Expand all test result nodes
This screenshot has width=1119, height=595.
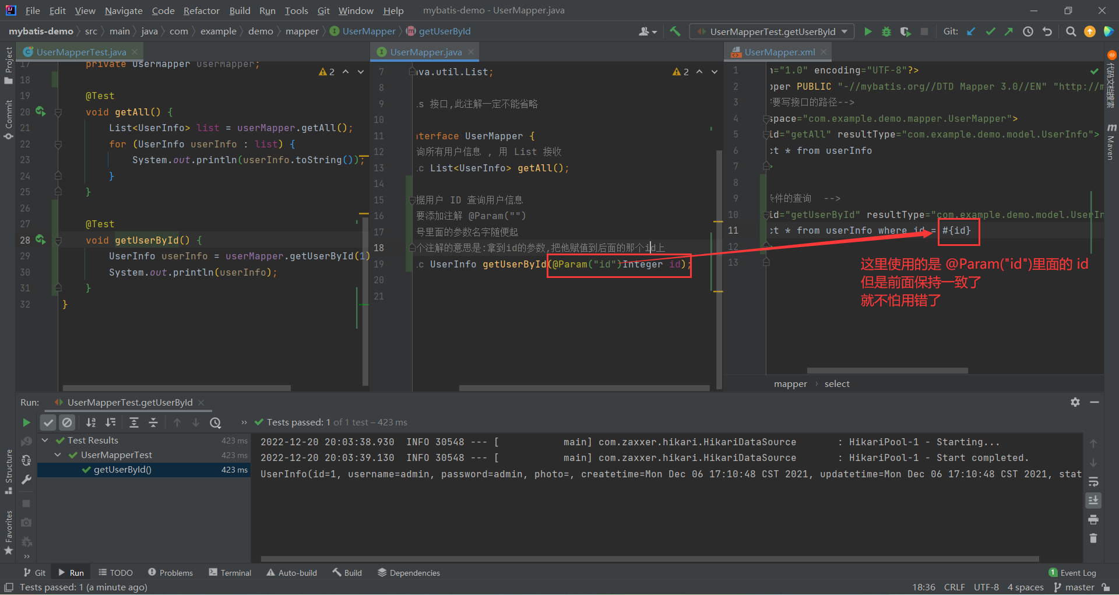point(133,423)
